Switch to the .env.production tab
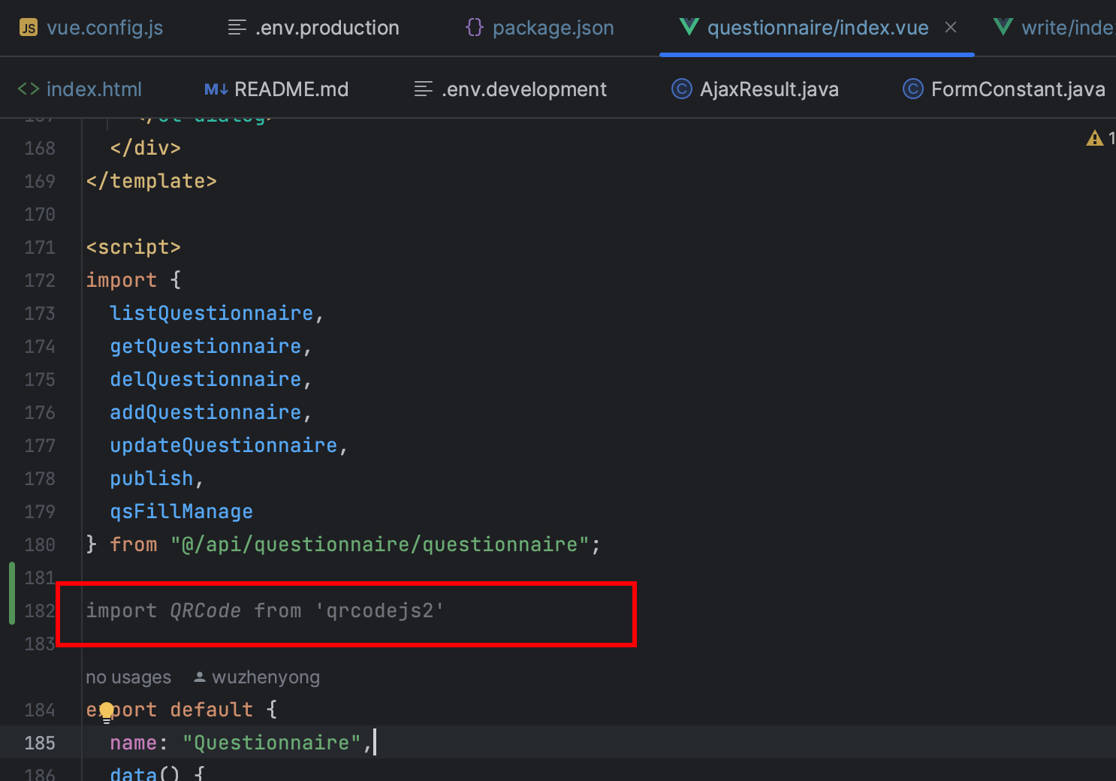Screen dimensions: 1116x781 [x=313, y=28]
